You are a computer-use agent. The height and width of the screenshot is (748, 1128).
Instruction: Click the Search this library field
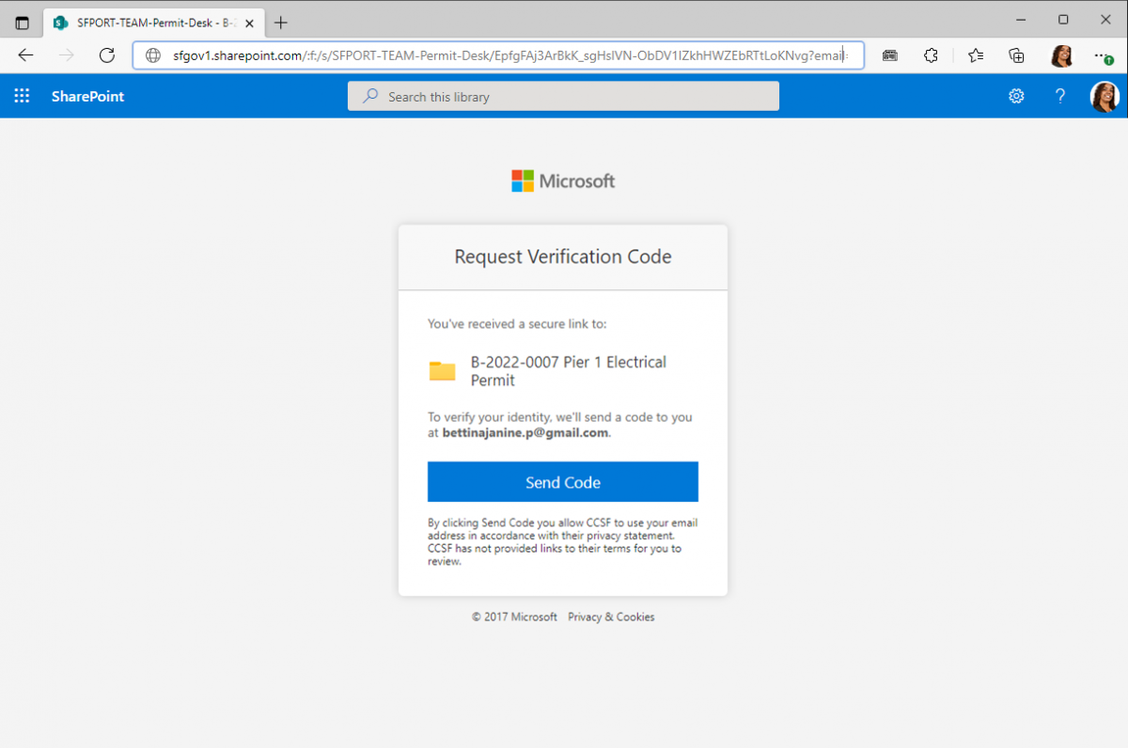click(x=563, y=95)
